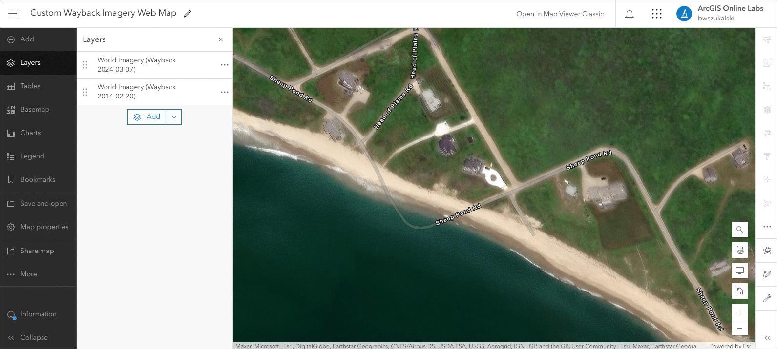This screenshot has height=349, width=777.
Task: Open options for Wayback 2024-03-07 layer
Action: (225, 65)
